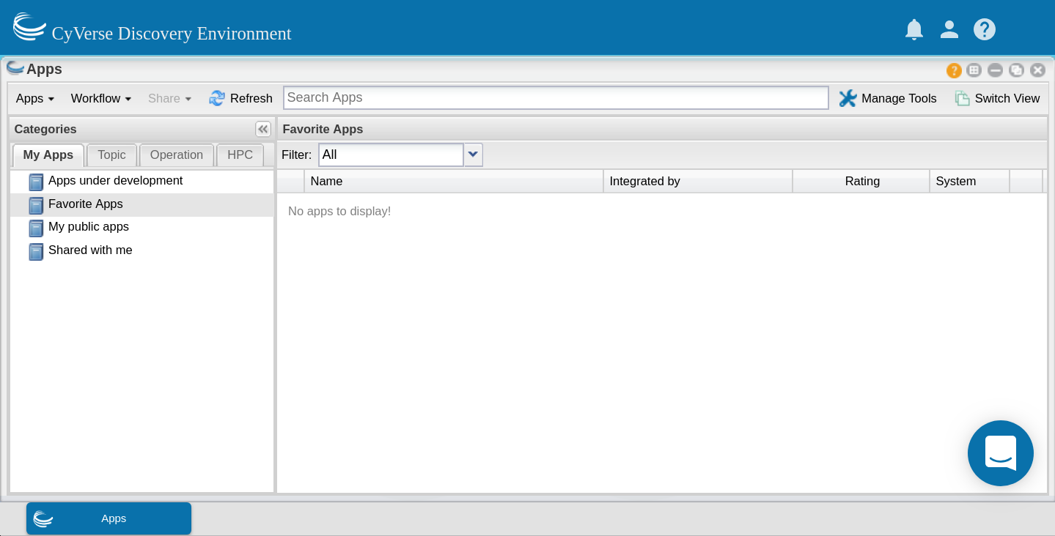Click the Apps window title icon
The image size is (1055, 536).
click(15, 68)
